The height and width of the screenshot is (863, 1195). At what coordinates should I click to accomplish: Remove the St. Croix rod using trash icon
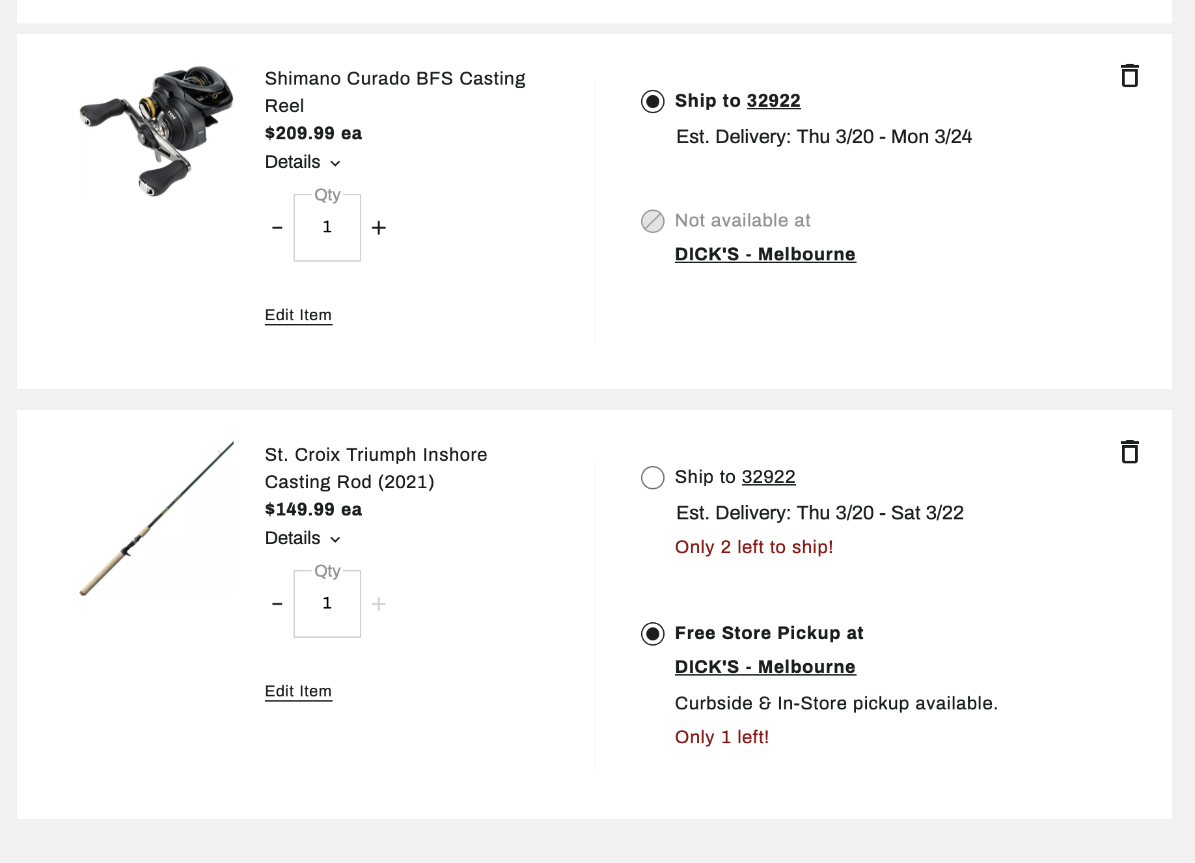click(x=1130, y=452)
